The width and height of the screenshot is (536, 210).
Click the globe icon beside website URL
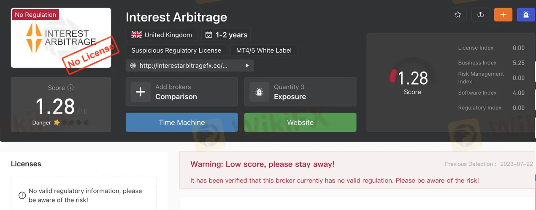(x=133, y=66)
